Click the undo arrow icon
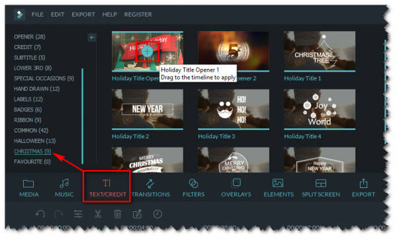 click(x=40, y=214)
